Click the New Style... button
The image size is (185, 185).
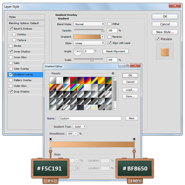tap(165, 32)
